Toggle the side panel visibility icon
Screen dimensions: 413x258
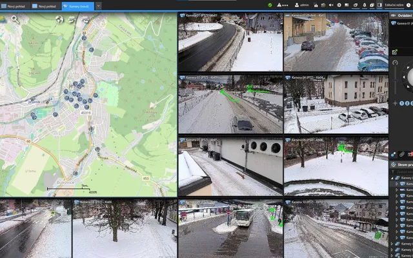coord(379,5)
